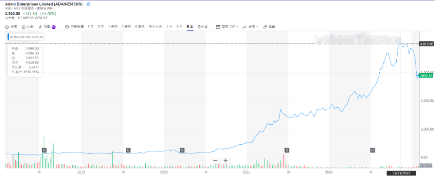435x179 pixels.
Task: Click the green 2892.85 current price tag
Action: 426,76
